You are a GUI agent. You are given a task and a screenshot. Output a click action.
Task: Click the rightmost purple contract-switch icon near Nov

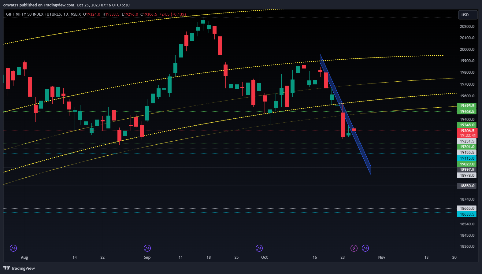365,248
